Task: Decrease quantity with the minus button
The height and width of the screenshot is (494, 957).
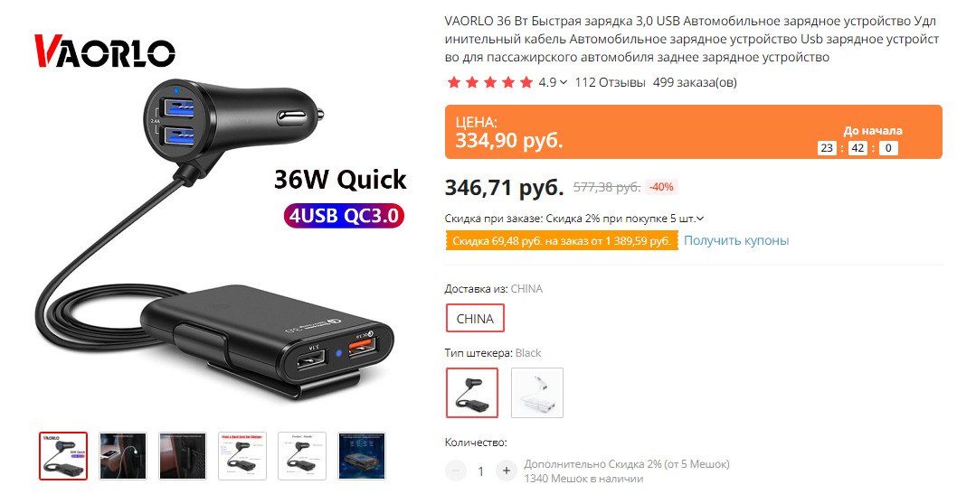Action: (455, 471)
